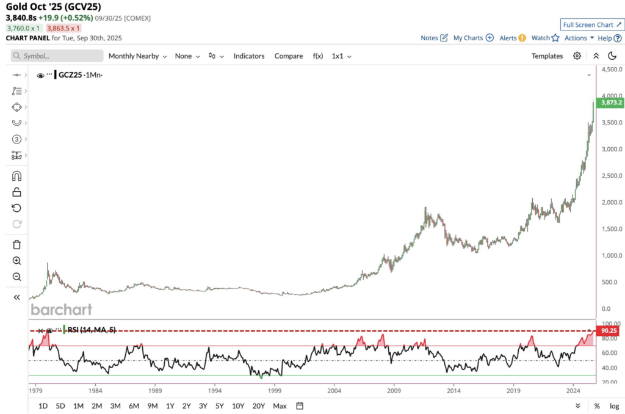Open the zoom in tool
The width and height of the screenshot is (625, 414).
pos(16,261)
